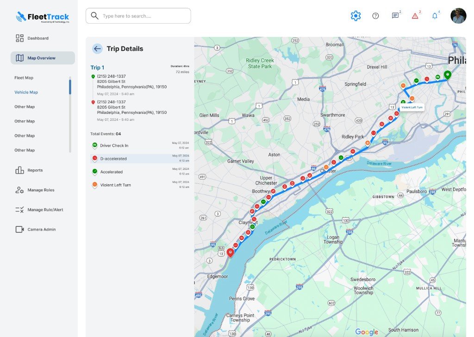Select Fleet Map submenu item
Viewport: 474px width, 337px height.
(24, 78)
